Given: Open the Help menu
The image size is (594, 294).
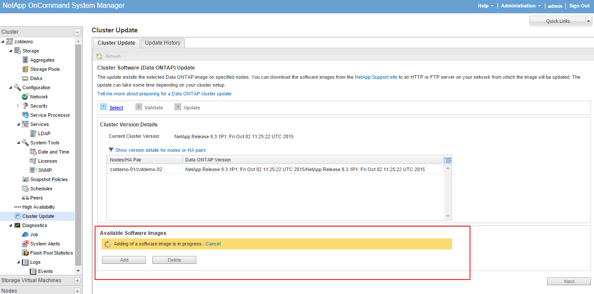Looking at the screenshot, I should [x=485, y=6].
